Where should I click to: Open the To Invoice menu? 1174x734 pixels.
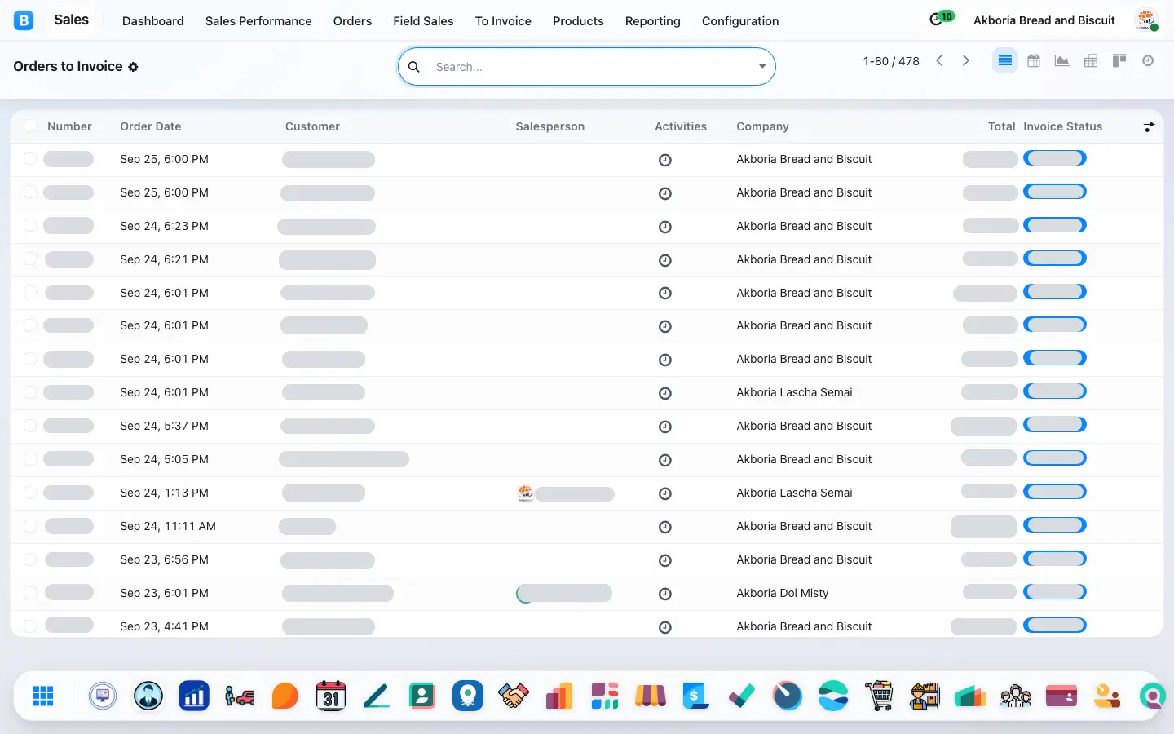(x=503, y=21)
